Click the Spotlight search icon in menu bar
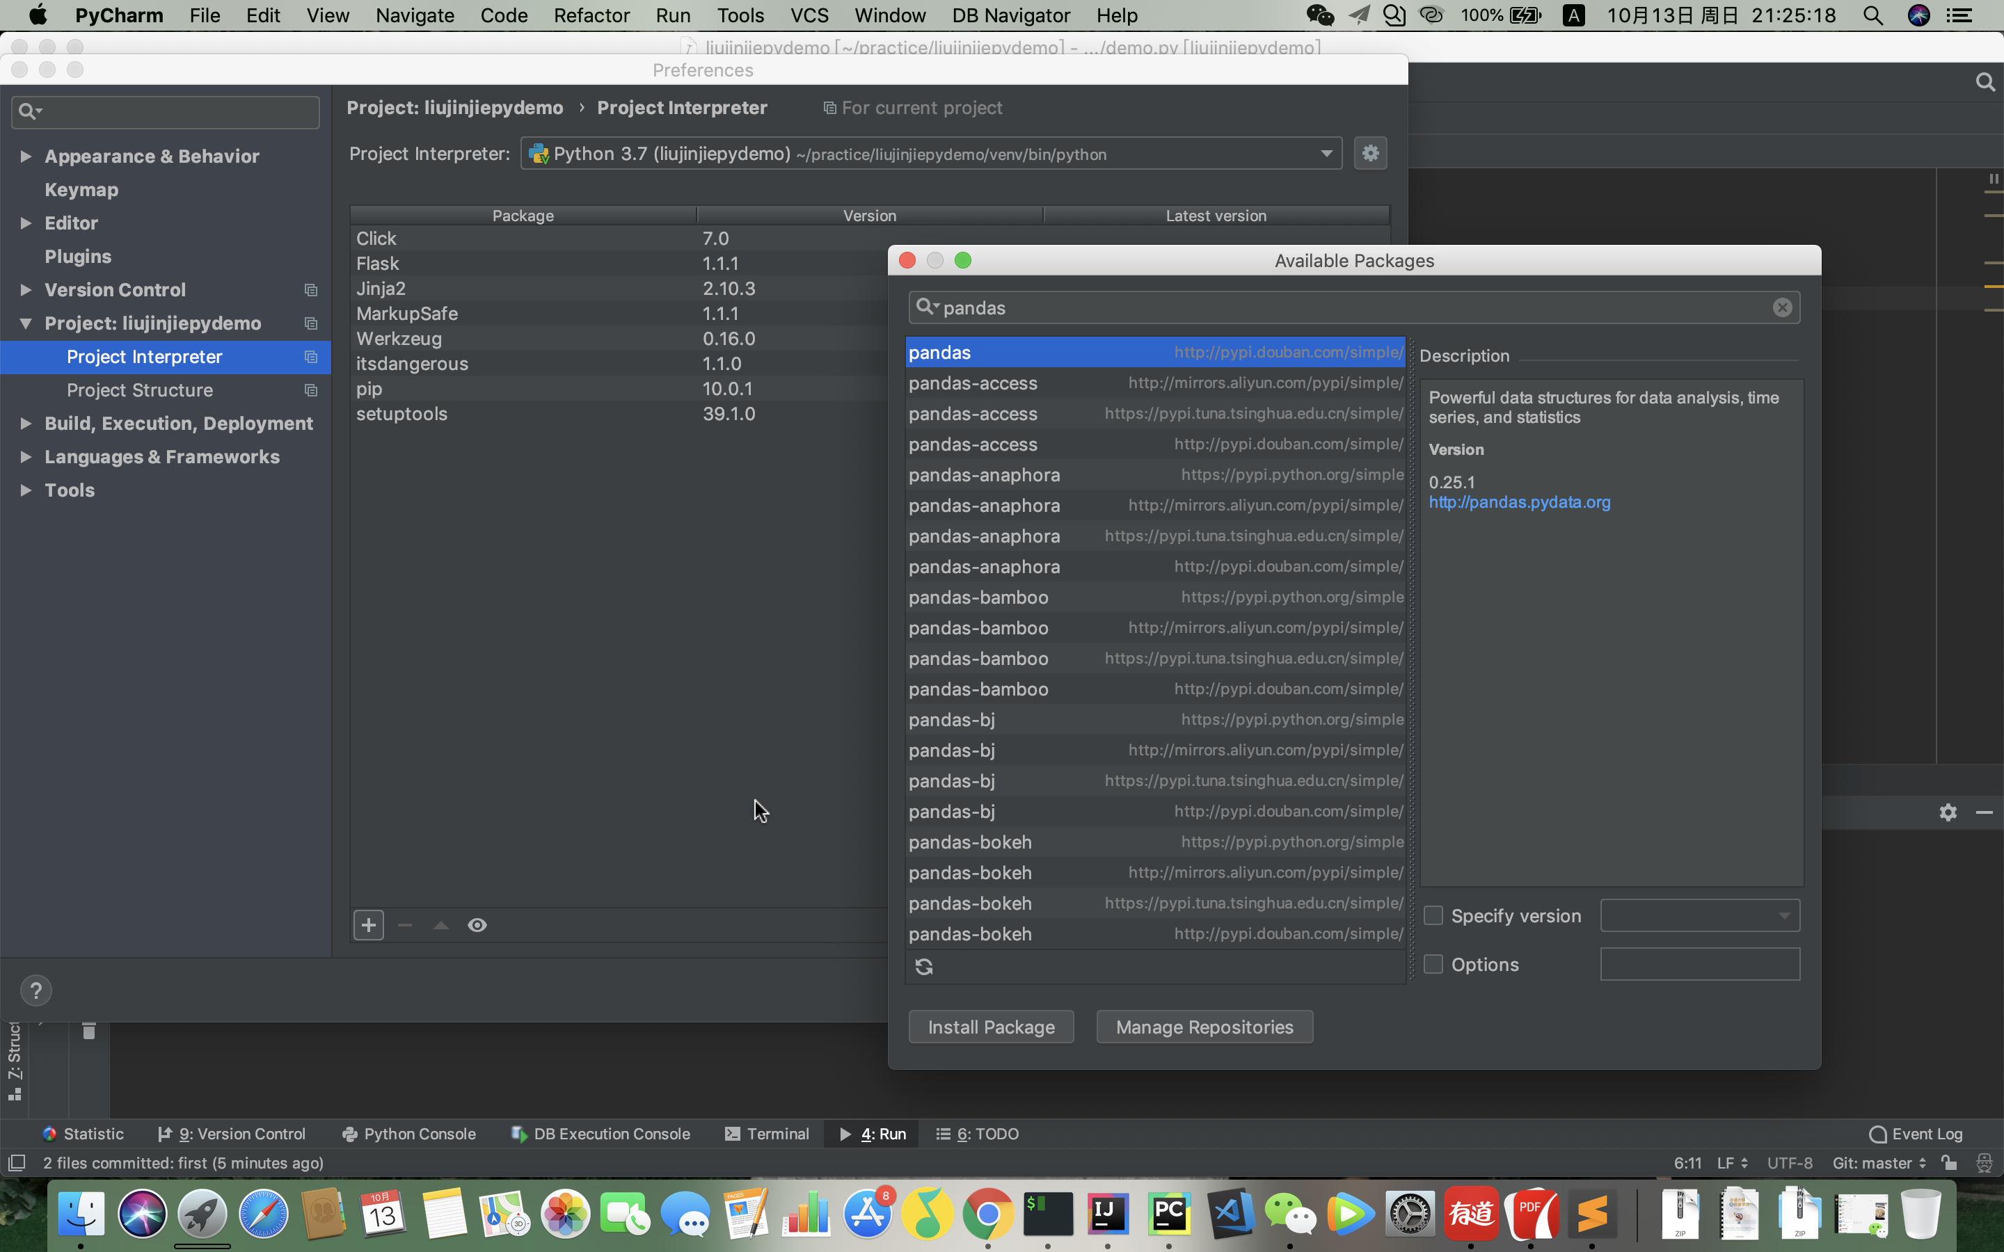The width and height of the screenshot is (2004, 1252). click(x=1873, y=15)
